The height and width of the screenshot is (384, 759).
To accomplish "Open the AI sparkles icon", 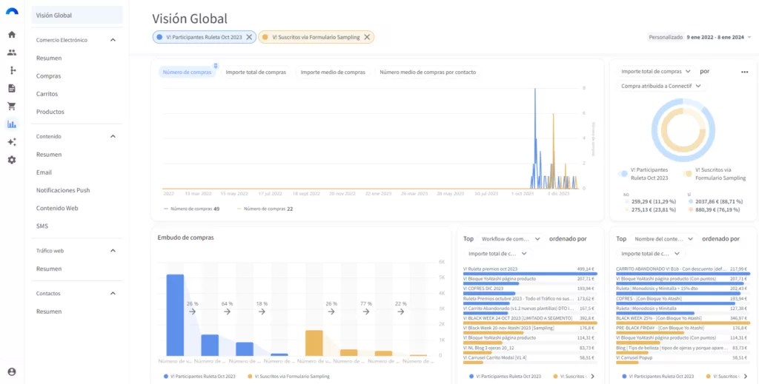I will pos(12,142).
